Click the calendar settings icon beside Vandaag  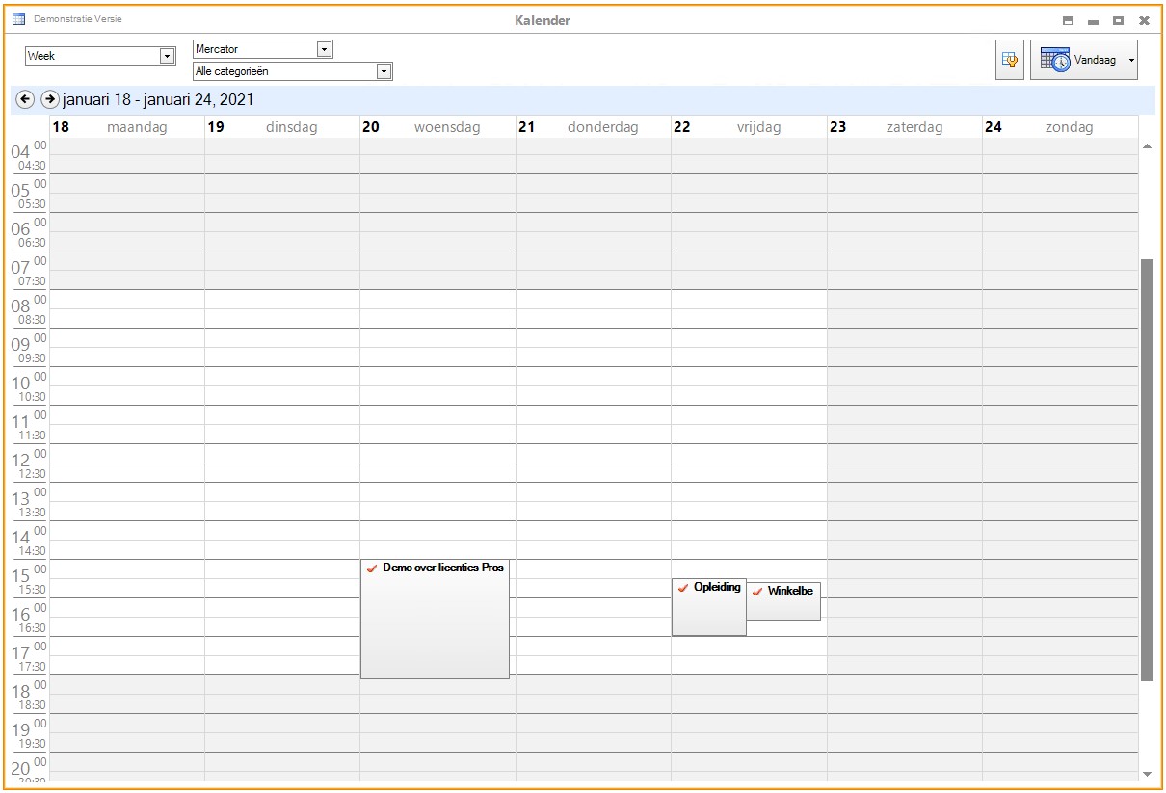pos(1009,60)
